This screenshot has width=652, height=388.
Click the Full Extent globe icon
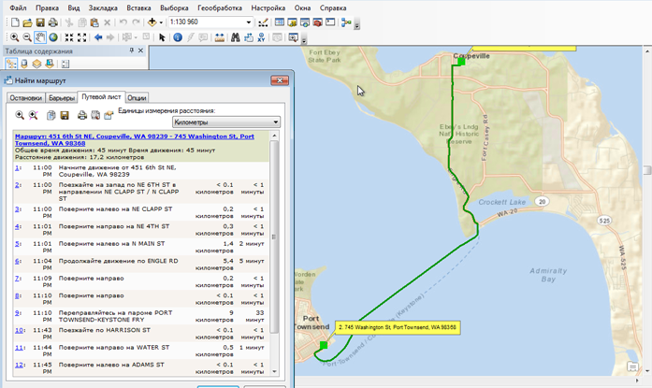pos(53,37)
